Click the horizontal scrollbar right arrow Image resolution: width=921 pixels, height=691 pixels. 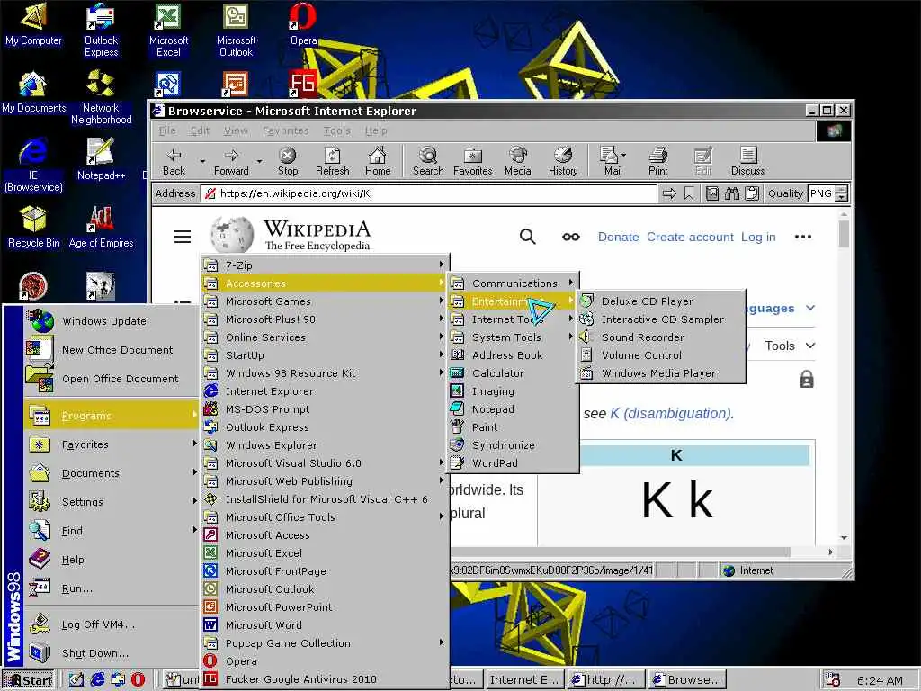click(830, 552)
